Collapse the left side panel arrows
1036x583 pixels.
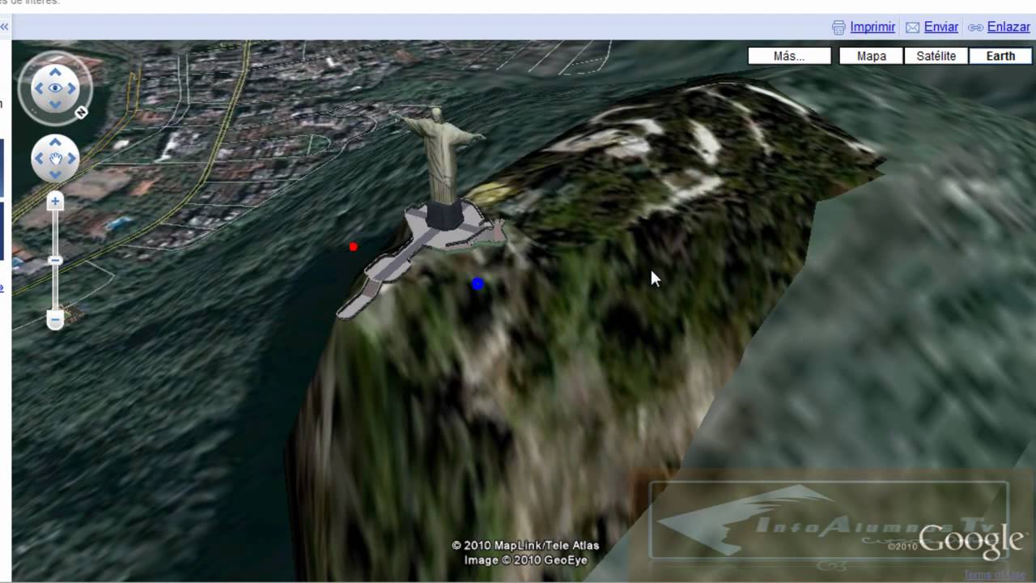4,27
